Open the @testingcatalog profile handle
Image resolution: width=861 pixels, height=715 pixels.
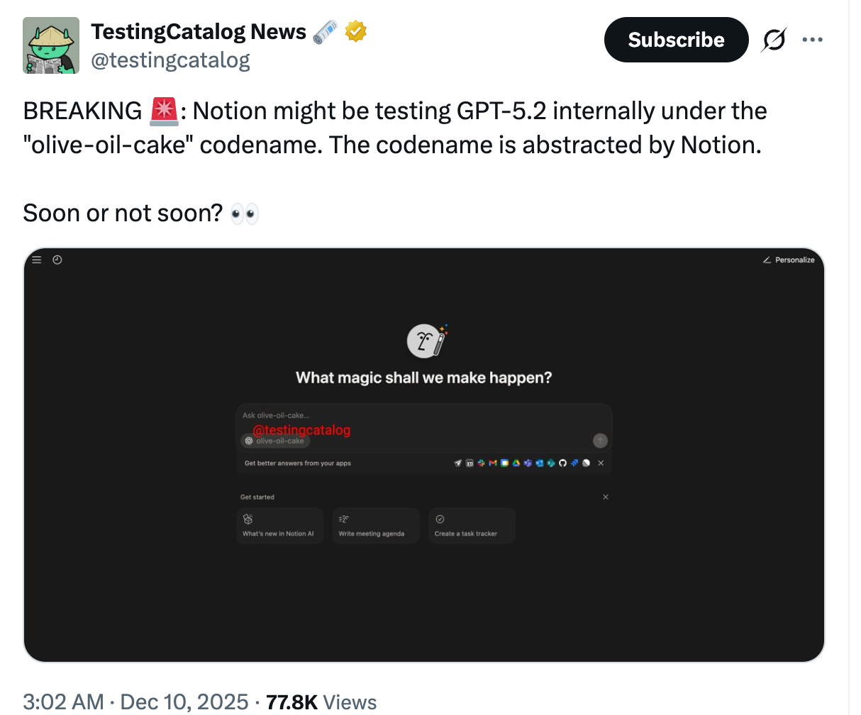tap(170, 61)
